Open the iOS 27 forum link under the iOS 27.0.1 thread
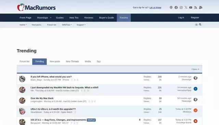Viewport: 219px width, 125px height. click(65, 123)
